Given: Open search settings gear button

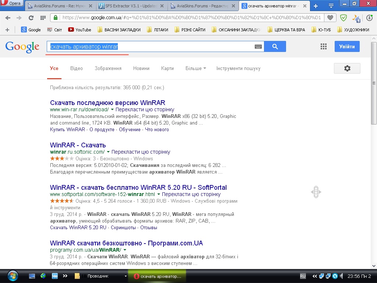Looking at the screenshot, I should coord(347,68).
